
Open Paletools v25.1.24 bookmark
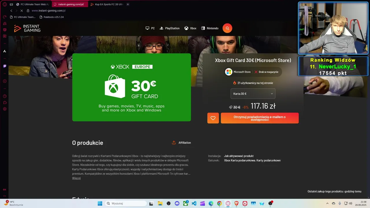tap(51, 17)
